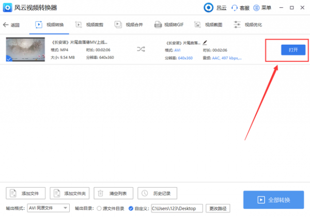
Task: Click the blue 640x360 output resolution link
Action: tap(185, 58)
